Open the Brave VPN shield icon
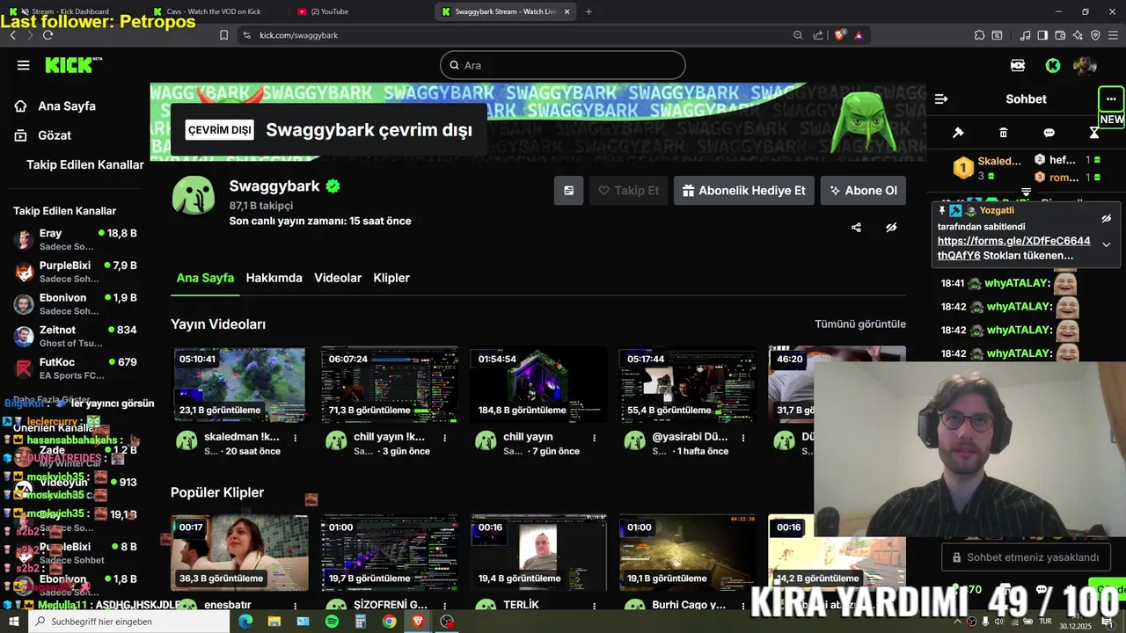1126x633 pixels. tap(1095, 35)
